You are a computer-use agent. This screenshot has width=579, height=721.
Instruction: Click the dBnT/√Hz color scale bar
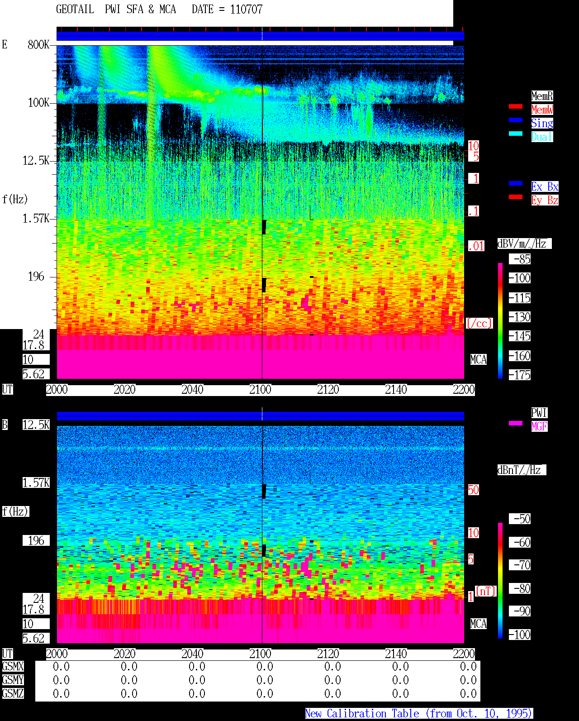click(500, 581)
